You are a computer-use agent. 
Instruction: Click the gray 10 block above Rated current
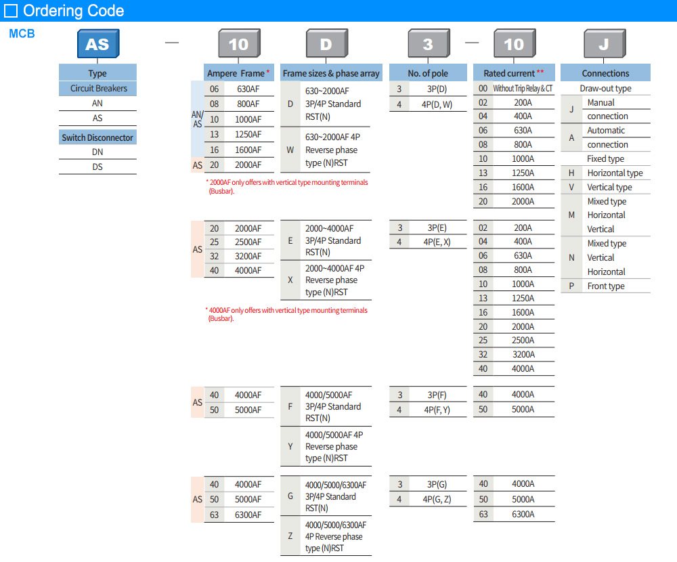(513, 45)
